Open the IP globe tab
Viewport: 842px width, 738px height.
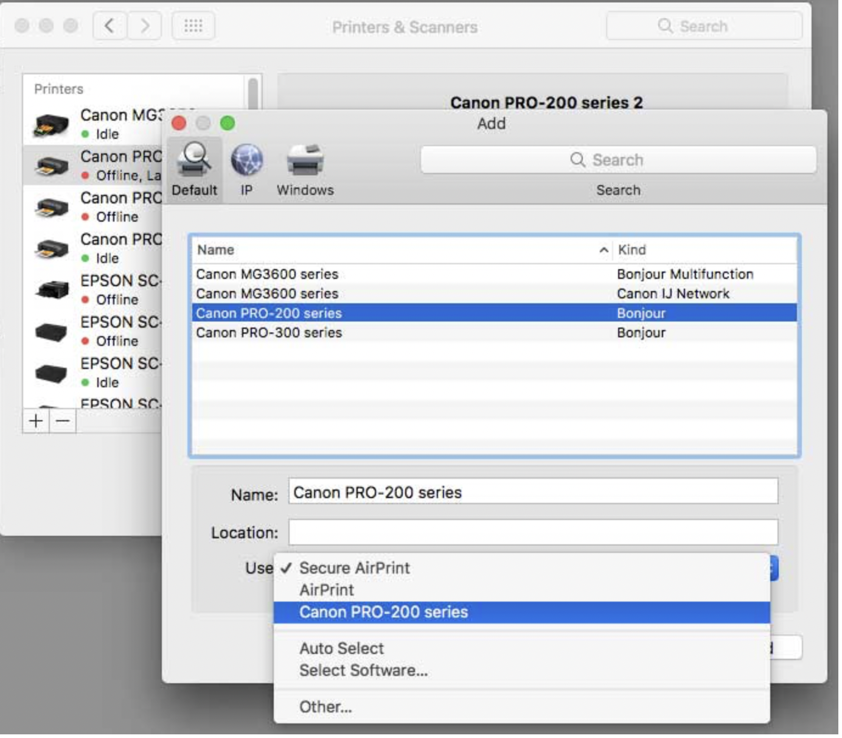pos(247,170)
